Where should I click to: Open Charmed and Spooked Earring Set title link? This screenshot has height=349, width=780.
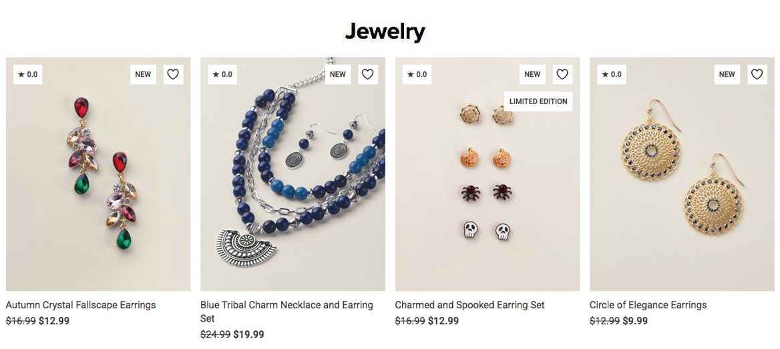[x=469, y=305]
